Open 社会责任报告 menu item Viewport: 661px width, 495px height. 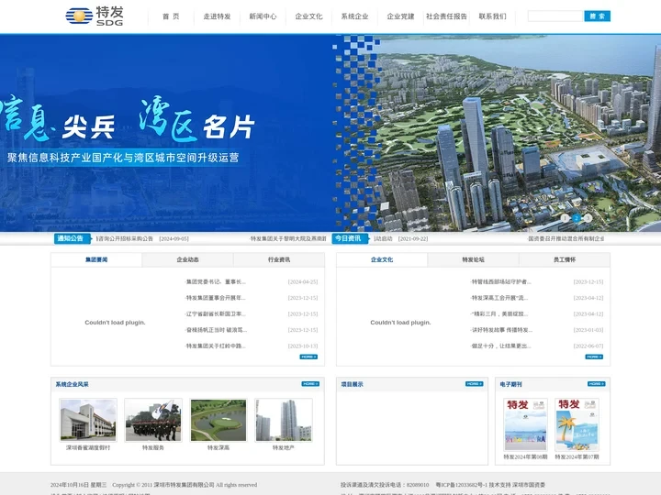coord(446,16)
